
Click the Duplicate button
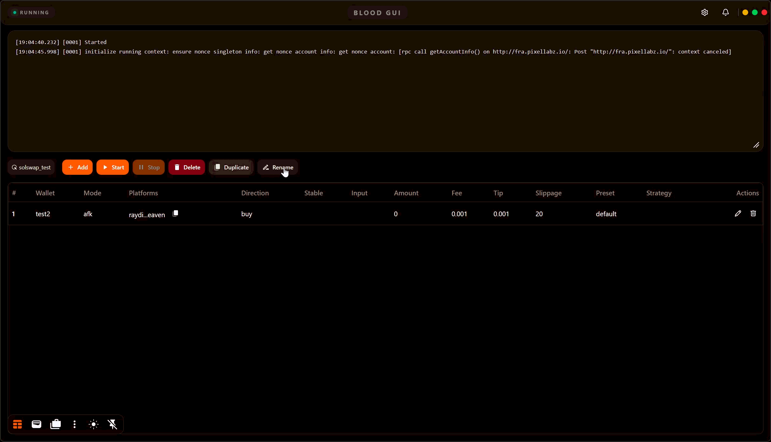(x=231, y=167)
